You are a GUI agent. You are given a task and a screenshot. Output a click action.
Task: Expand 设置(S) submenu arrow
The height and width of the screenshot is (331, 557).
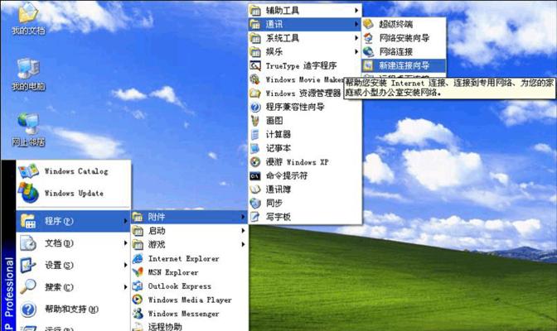click(125, 265)
